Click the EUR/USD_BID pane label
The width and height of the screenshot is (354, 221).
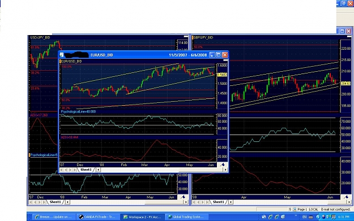pos(71,61)
